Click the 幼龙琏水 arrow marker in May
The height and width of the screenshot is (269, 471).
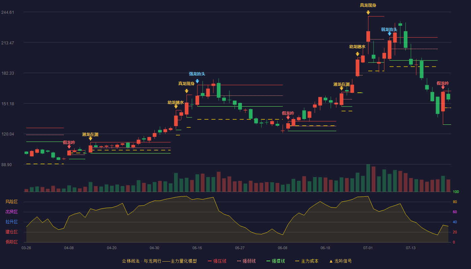(176, 107)
